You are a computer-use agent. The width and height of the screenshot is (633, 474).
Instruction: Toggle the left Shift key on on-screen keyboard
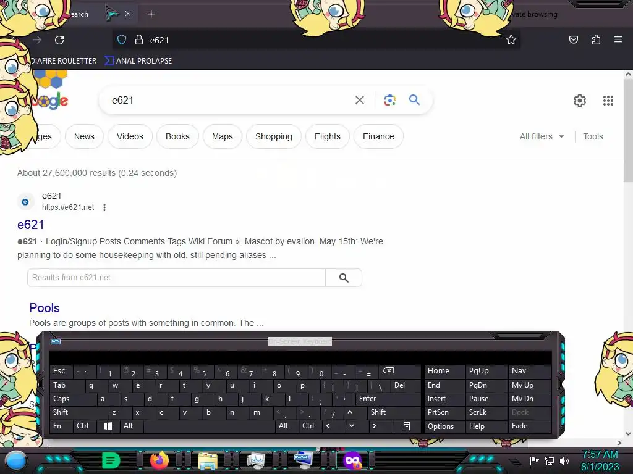click(x=79, y=412)
